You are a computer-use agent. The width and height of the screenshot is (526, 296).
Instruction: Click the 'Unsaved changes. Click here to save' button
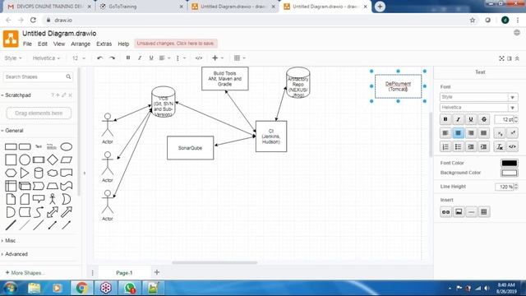click(176, 44)
